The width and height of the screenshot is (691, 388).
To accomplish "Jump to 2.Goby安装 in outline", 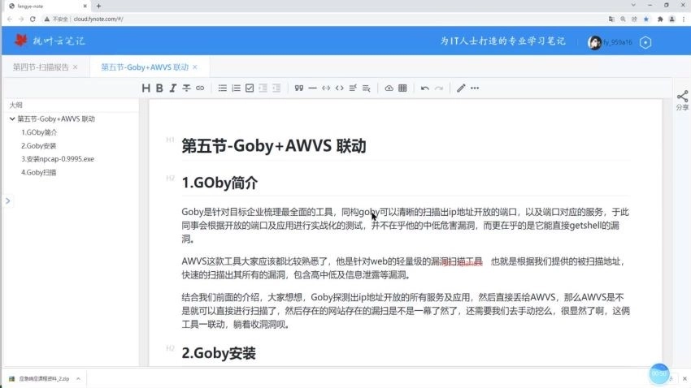I will tap(38, 145).
